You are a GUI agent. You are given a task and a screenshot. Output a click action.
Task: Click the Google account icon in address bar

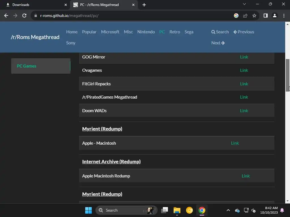[x=236, y=16]
